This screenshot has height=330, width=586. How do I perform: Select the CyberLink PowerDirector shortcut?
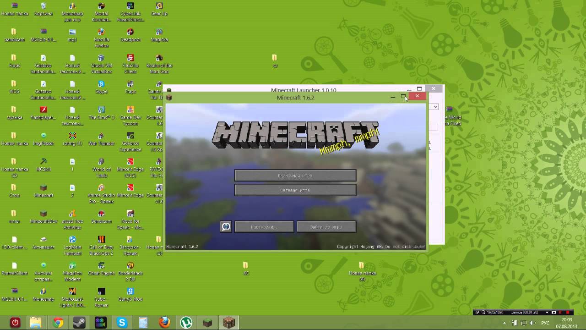tap(130, 12)
